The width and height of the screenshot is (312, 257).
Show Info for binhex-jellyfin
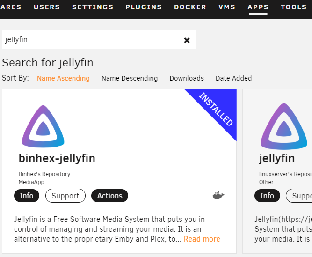(x=27, y=196)
